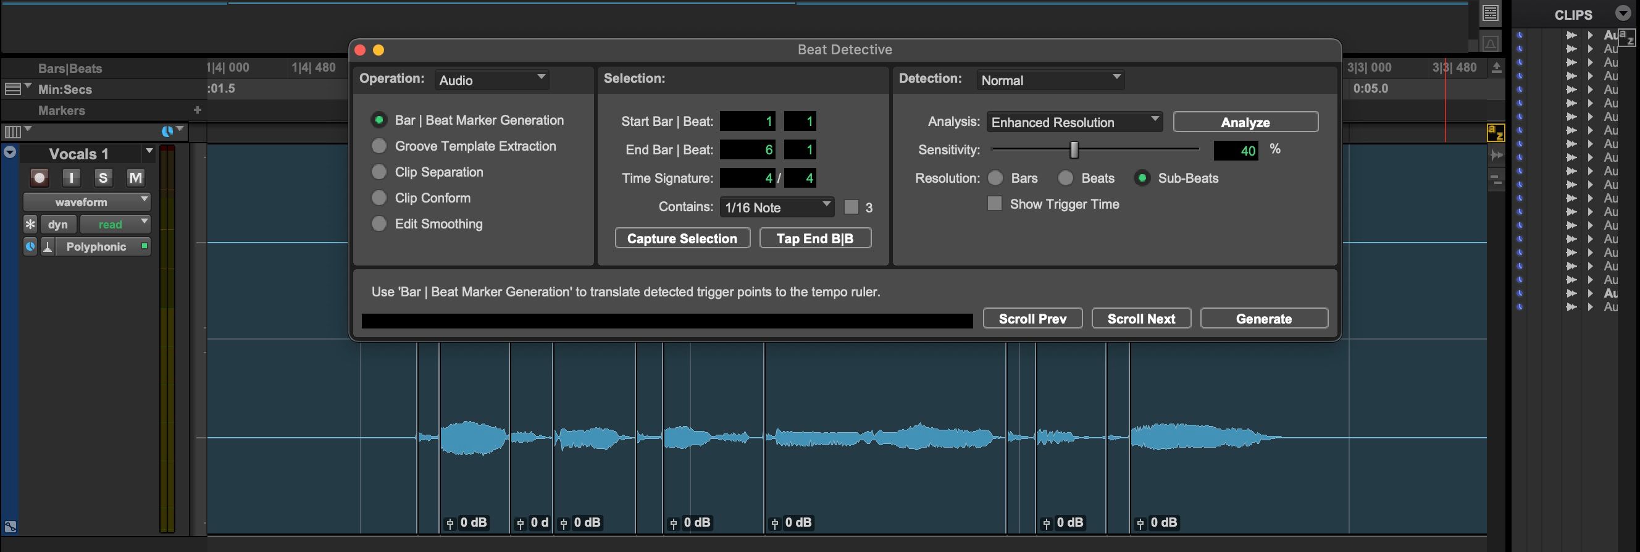Click the upward arrow icon at the ruler's right end
Viewport: 1640px width, 552px height.
[x=1497, y=67]
